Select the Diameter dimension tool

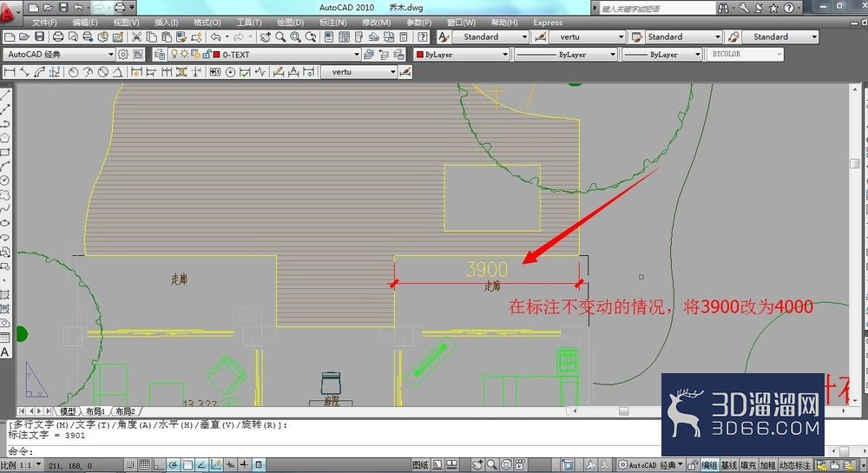click(103, 72)
